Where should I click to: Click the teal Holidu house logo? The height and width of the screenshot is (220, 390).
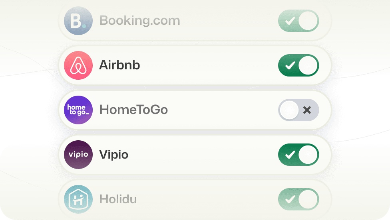(78, 199)
